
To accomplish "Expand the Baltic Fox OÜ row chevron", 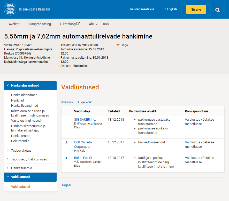I will tap(66, 158).
